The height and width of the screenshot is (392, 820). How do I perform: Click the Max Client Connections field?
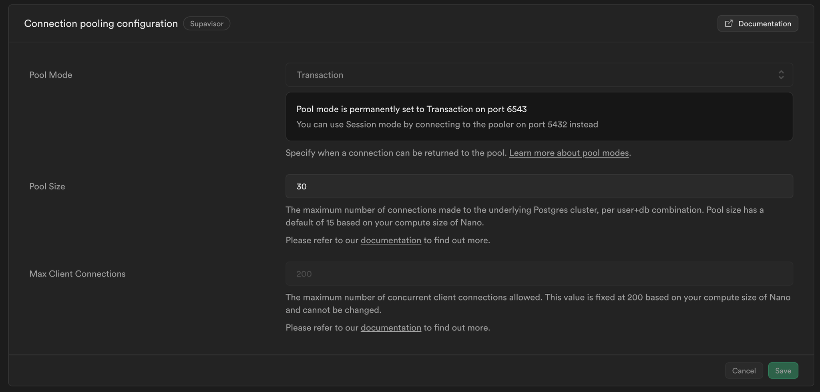539,274
